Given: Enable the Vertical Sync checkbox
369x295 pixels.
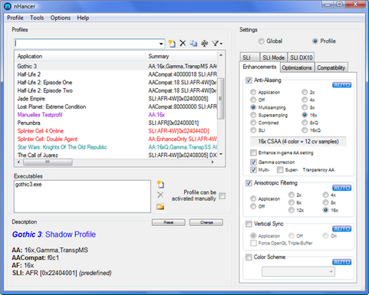Looking at the screenshot, I should pos(249,224).
